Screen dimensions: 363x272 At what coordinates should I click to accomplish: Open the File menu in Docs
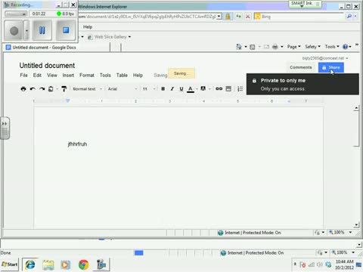(x=23, y=76)
